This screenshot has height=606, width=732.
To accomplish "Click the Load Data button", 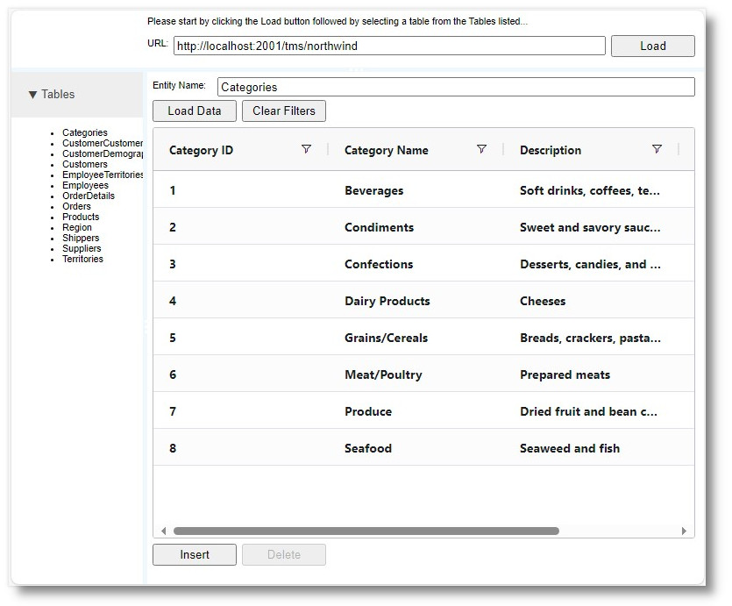I will (x=194, y=111).
